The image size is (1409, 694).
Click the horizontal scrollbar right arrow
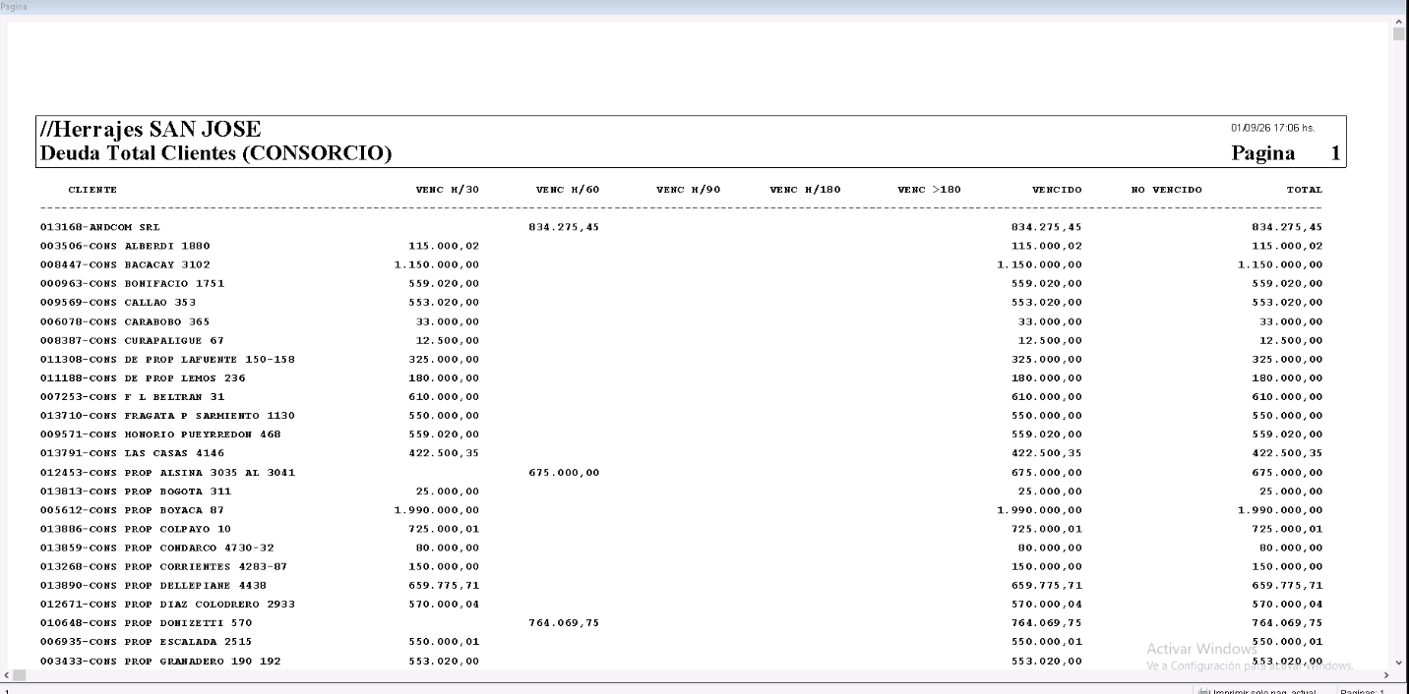(x=1386, y=675)
